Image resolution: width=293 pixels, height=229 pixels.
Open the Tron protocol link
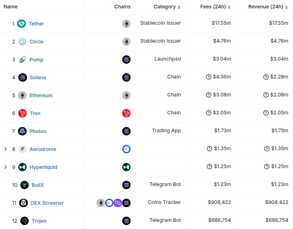(35, 114)
